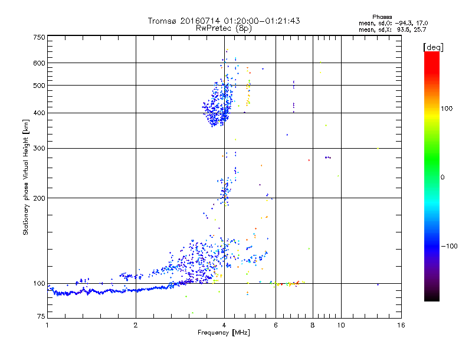The height and width of the screenshot is (354, 472).
Task: Click the 'mean, sd,X: 93.5, 25.7' text
Action: click(x=392, y=29)
